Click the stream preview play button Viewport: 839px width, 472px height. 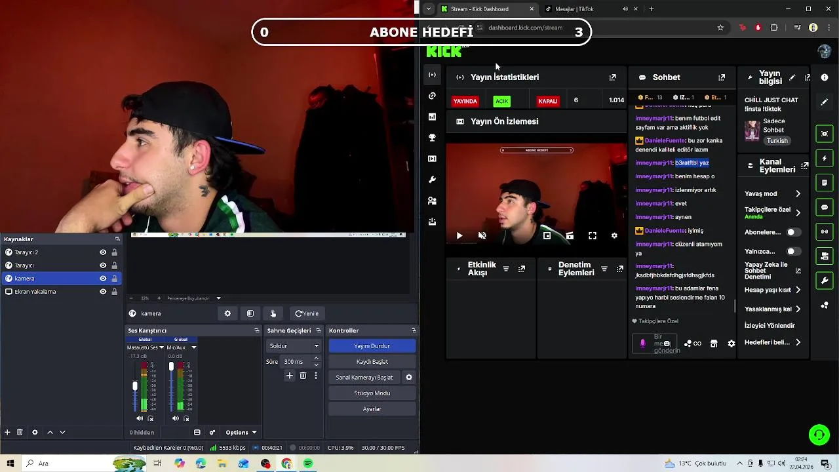tap(459, 235)
